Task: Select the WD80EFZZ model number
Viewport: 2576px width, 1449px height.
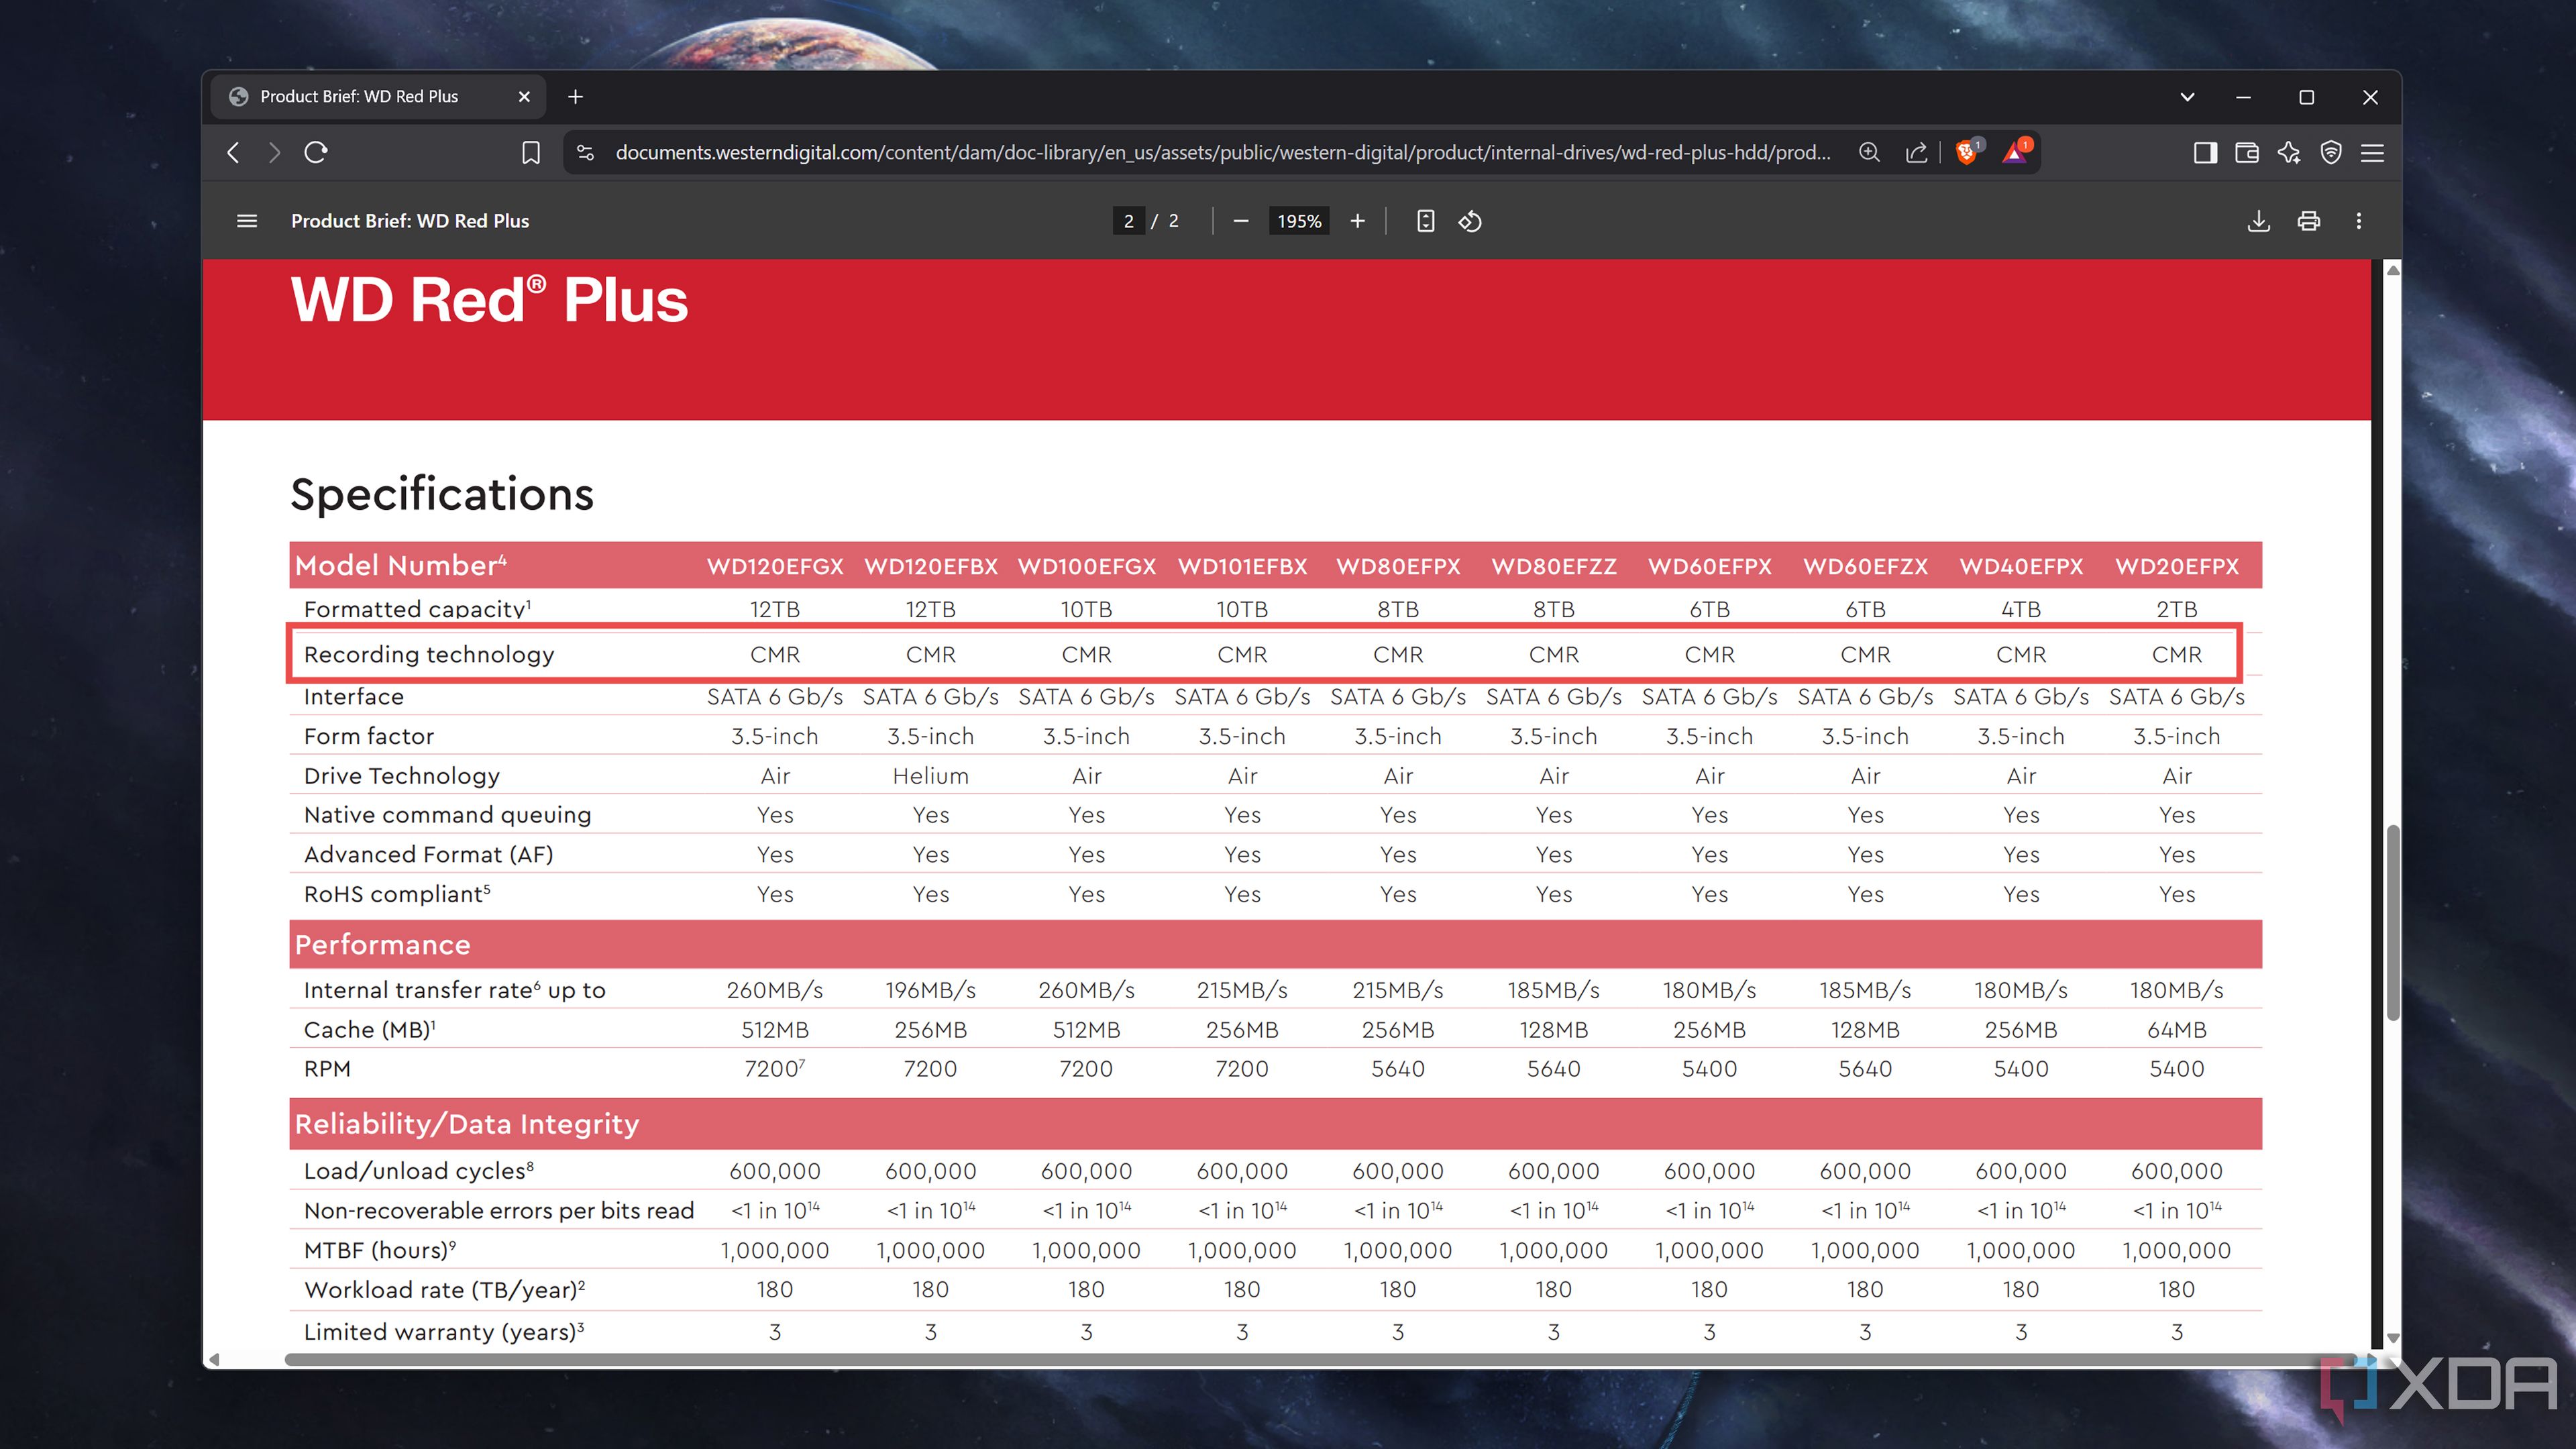Action: (x=1554, y=566)
